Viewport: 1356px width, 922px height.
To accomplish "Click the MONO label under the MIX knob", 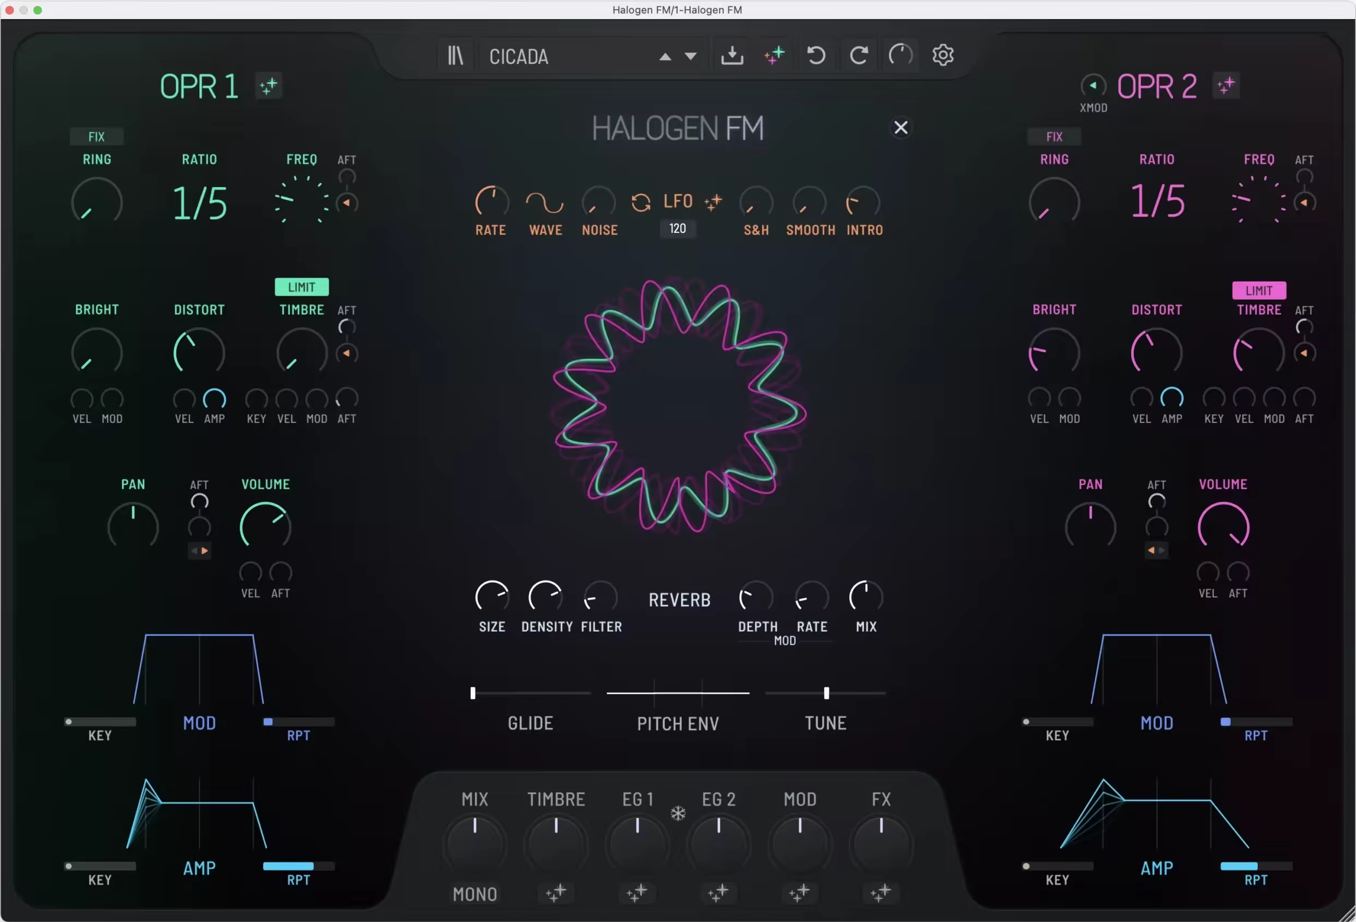I will [474, 894].
